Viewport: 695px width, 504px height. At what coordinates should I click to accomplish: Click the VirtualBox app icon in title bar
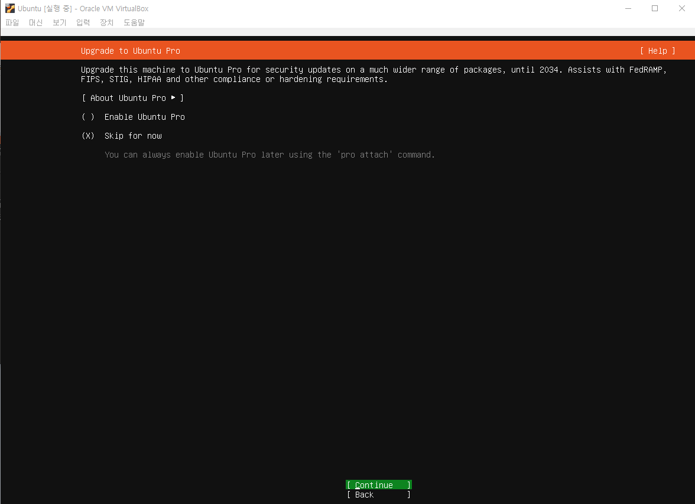click(x=9, y=8)
